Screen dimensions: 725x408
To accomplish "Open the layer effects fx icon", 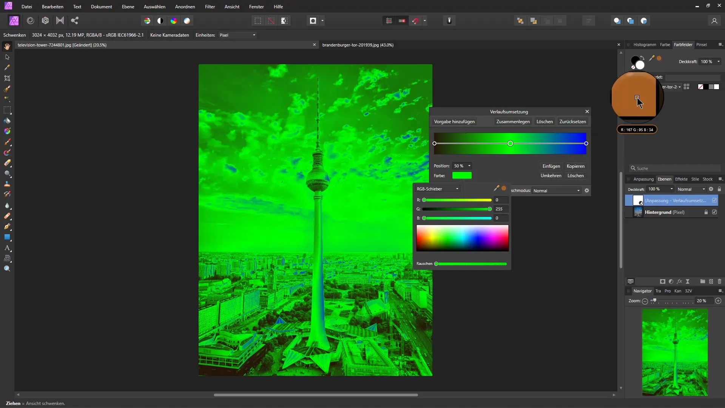I will coord(679,281).
